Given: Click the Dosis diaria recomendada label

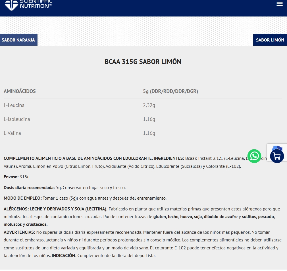Looking at the screenshot, I should point(29,188).
